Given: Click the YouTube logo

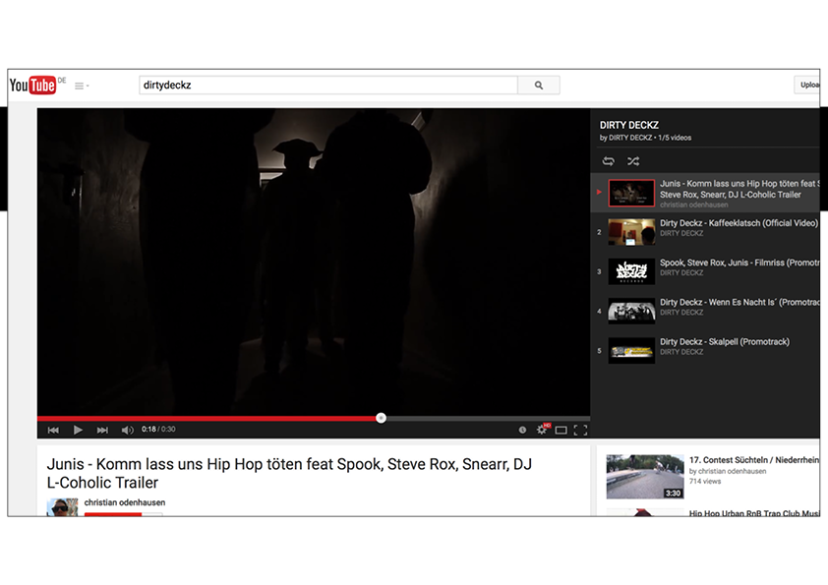Looking at the screenshot, I should (32, 85).
